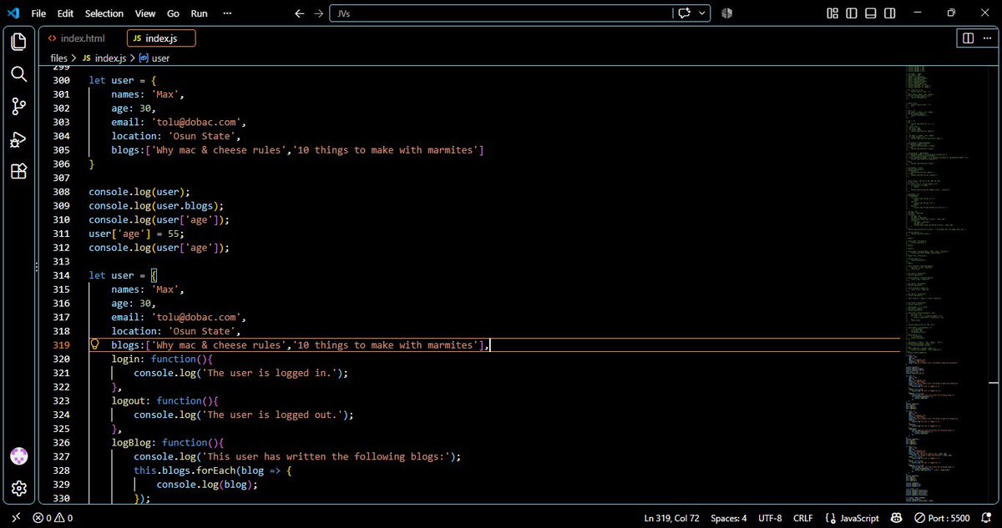Toggle the Secondary Side Bar
The height and width of the screenshot is (528, 1002).
tap(889, 13)
